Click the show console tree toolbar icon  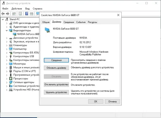point(14,13)
